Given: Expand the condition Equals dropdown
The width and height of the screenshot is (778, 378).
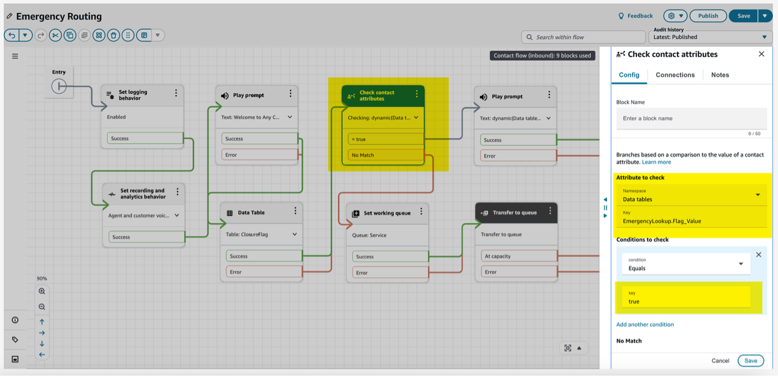Looking at the screenshot, I should click(x=686, y=264).
